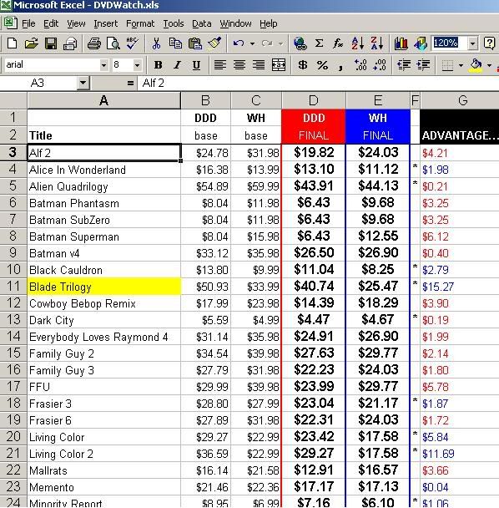This screenshot has width=499, height=508.
Task: Select the blue WH FINAL header cell
Action: point(378,126)
